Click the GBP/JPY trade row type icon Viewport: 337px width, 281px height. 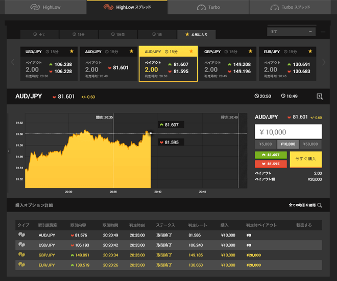click(21, 254)
